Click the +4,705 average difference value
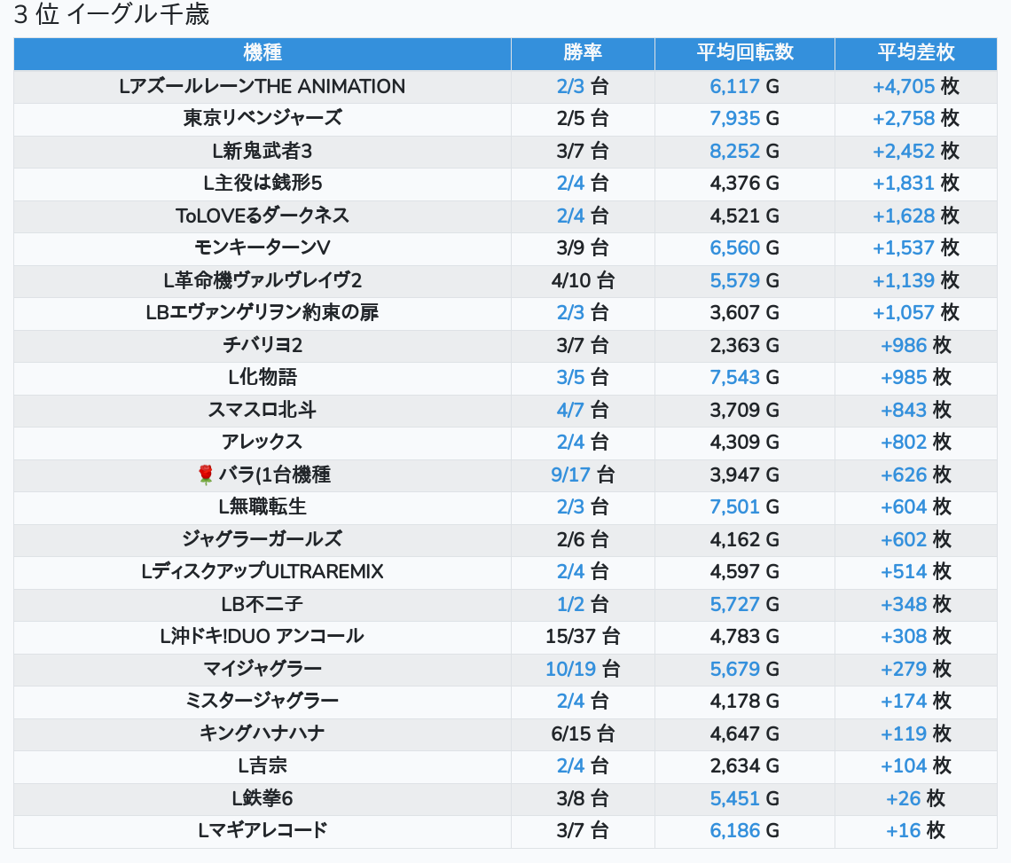This screenshot has height=863, width=1011. 904,87
